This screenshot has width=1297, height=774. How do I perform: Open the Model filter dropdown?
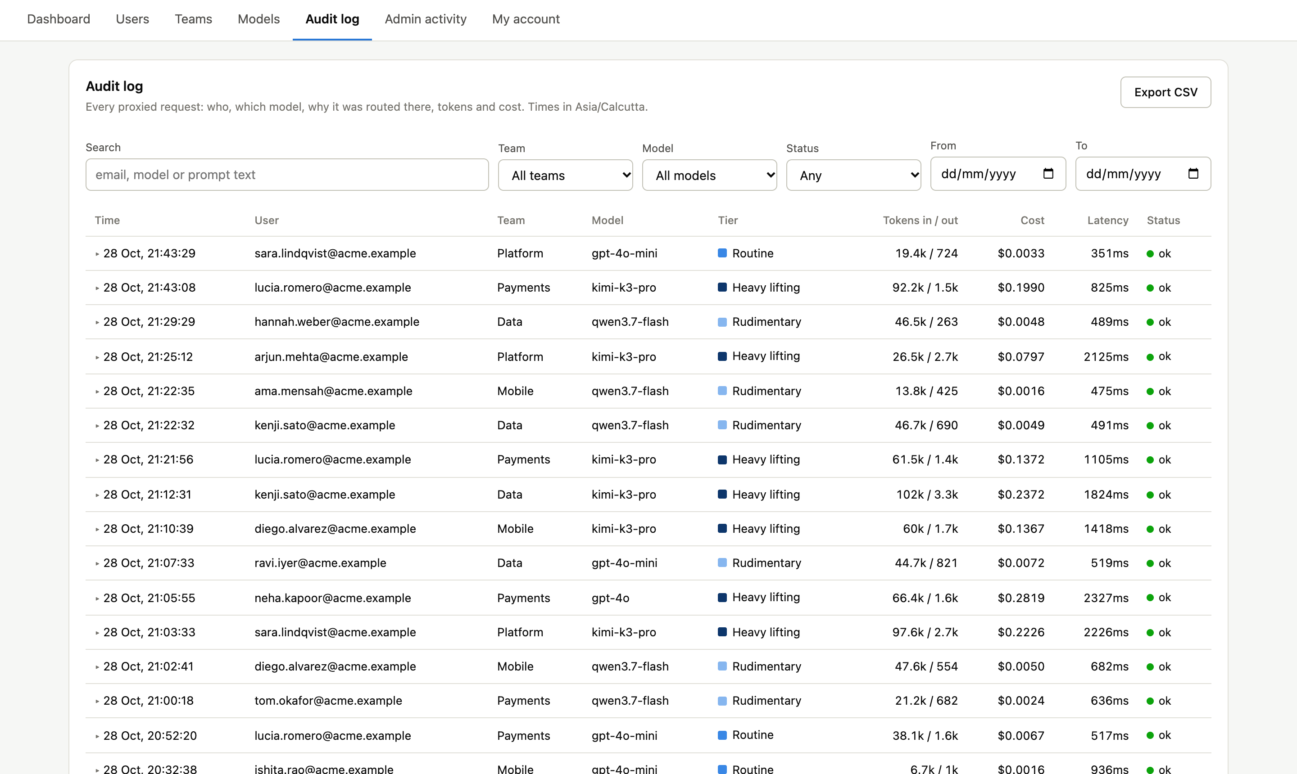click(x=709, y=175)
